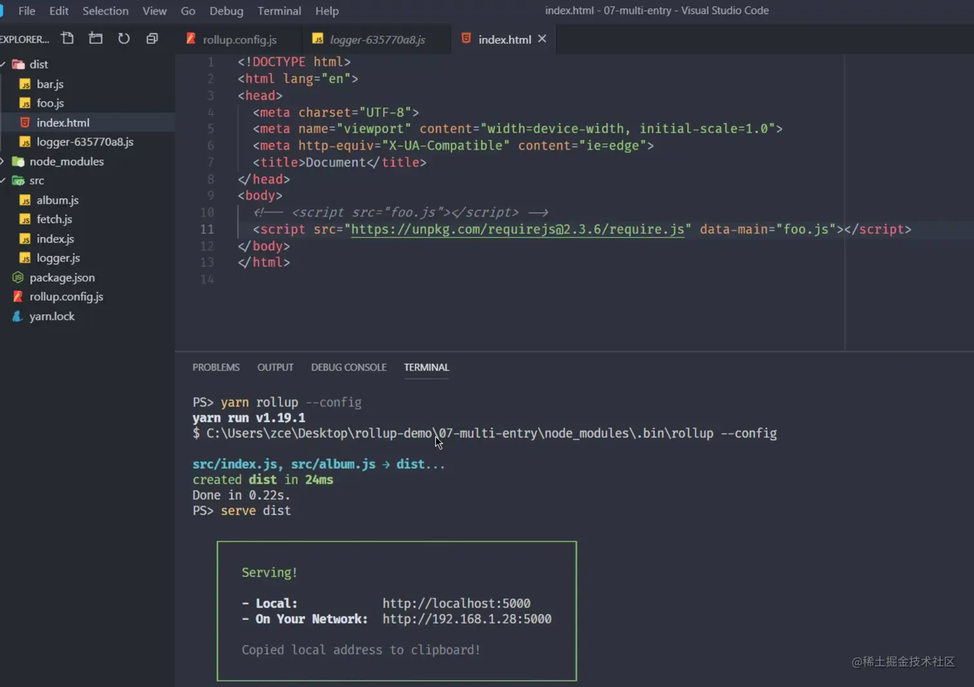Collapse all folders in Explorer
Viewport: 974px width, 687px height.
[x=152, y=39]
